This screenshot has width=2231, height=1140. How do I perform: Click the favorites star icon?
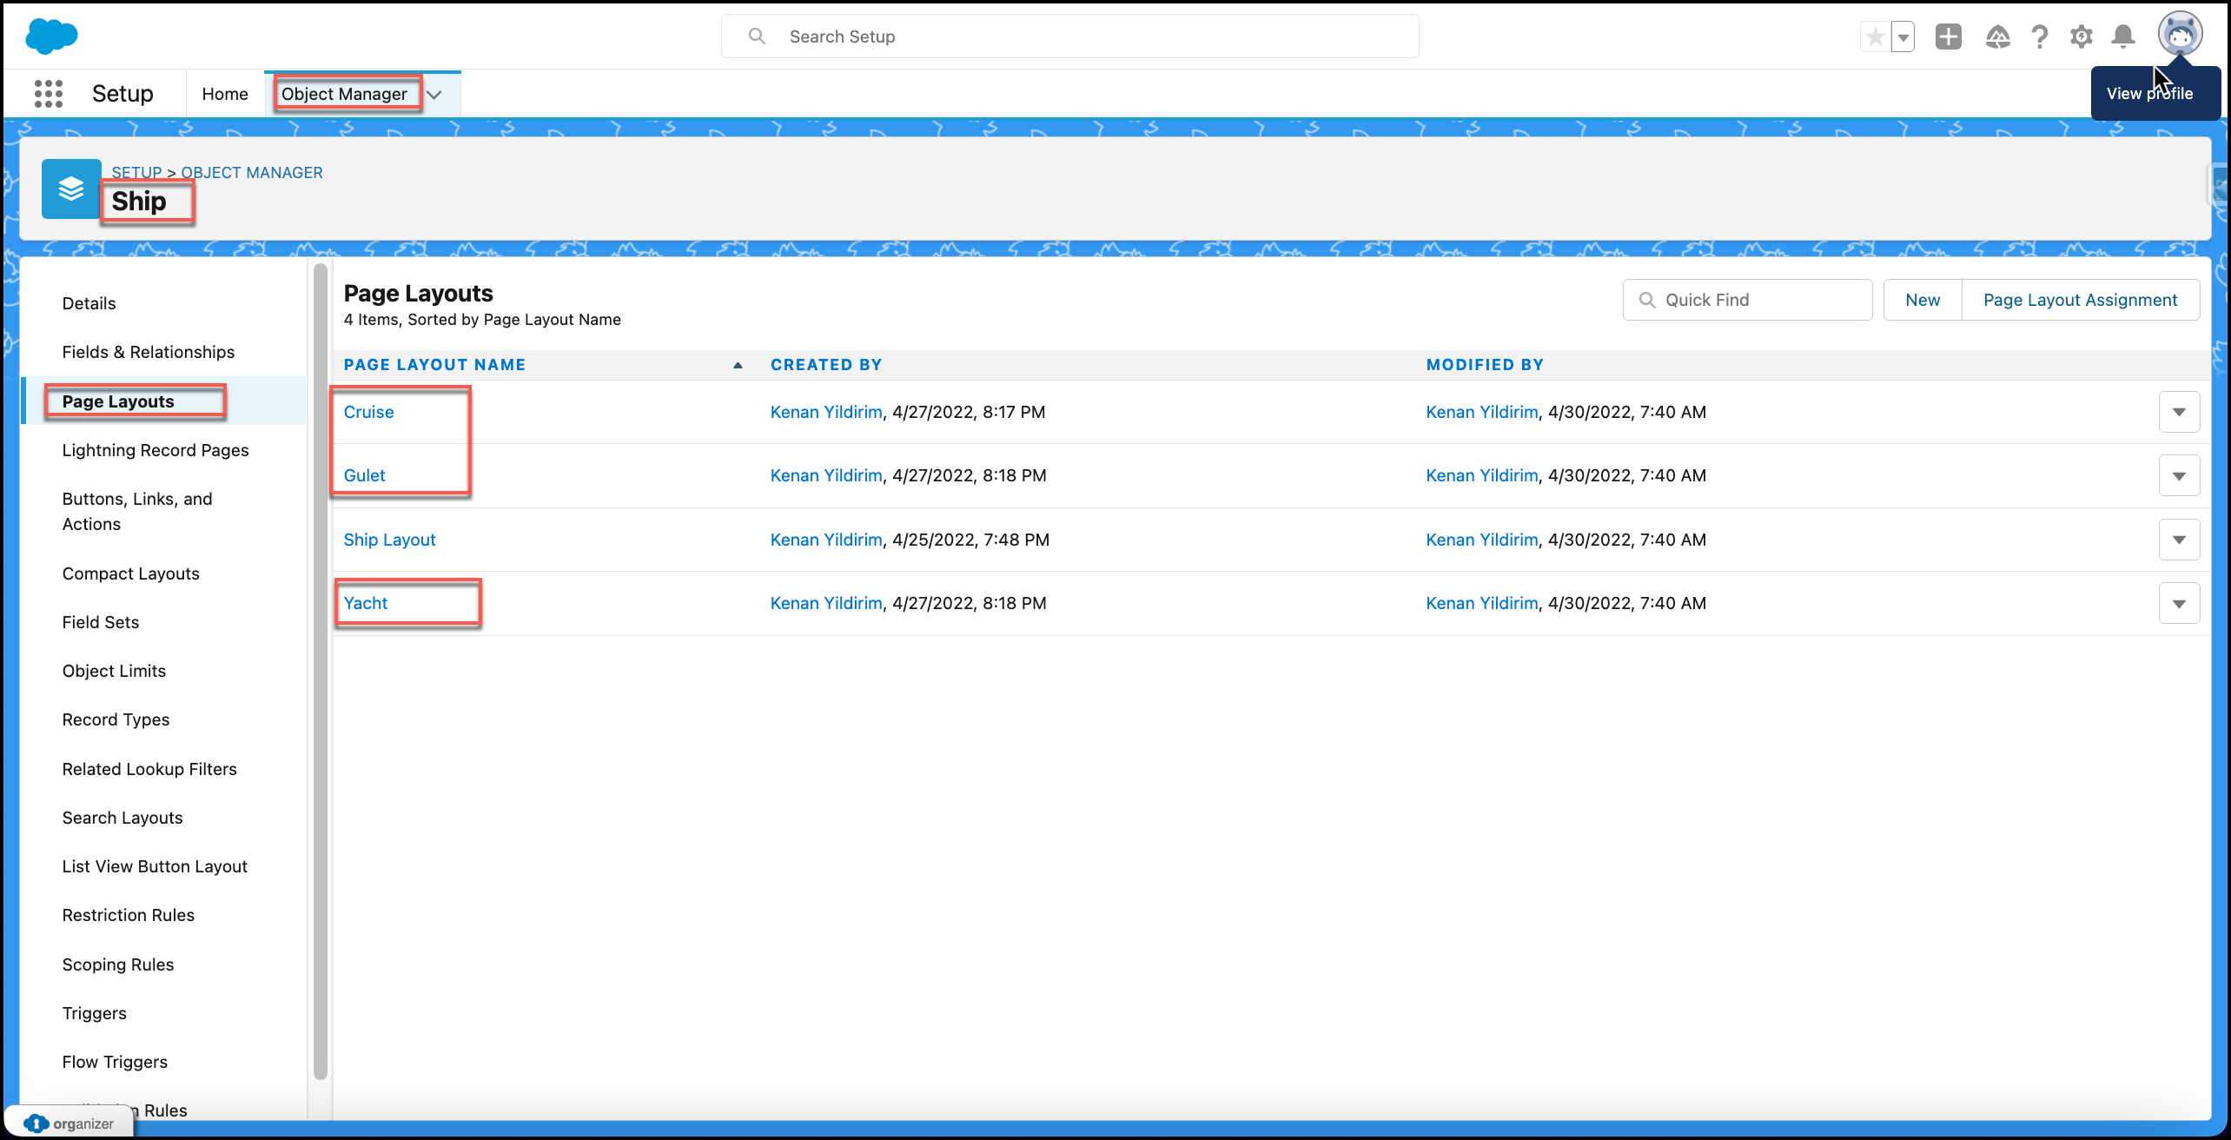[x=1875, y=36]
